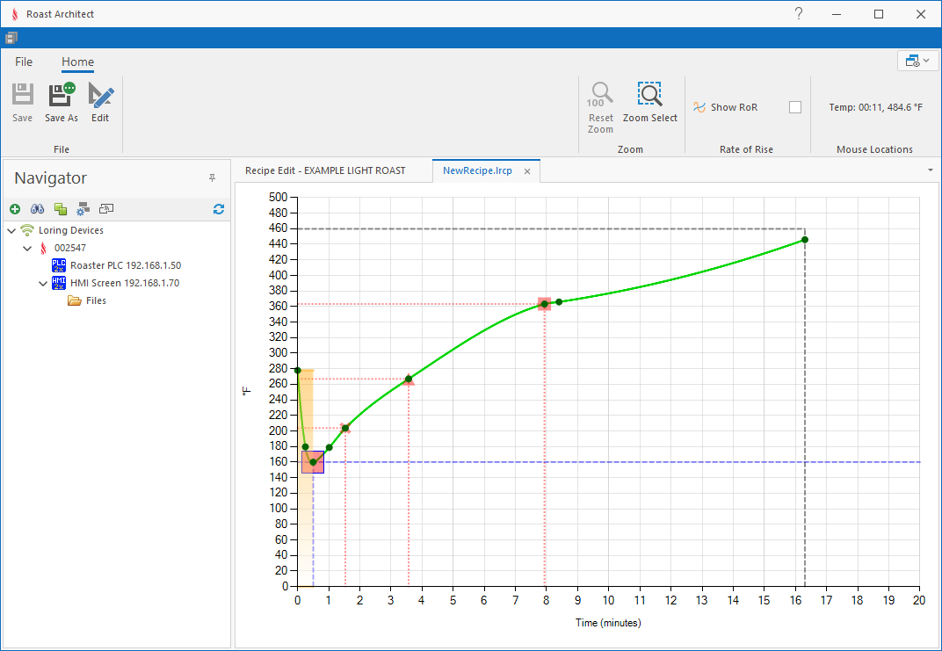Close the NewRecipe.lrcp tab
The width and height of the screenshot is (942, 651).
tap(527, 171)
